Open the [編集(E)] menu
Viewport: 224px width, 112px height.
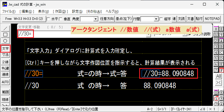point(27,11)
